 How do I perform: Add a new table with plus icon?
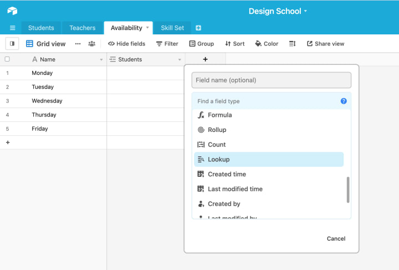pos(198,28)
